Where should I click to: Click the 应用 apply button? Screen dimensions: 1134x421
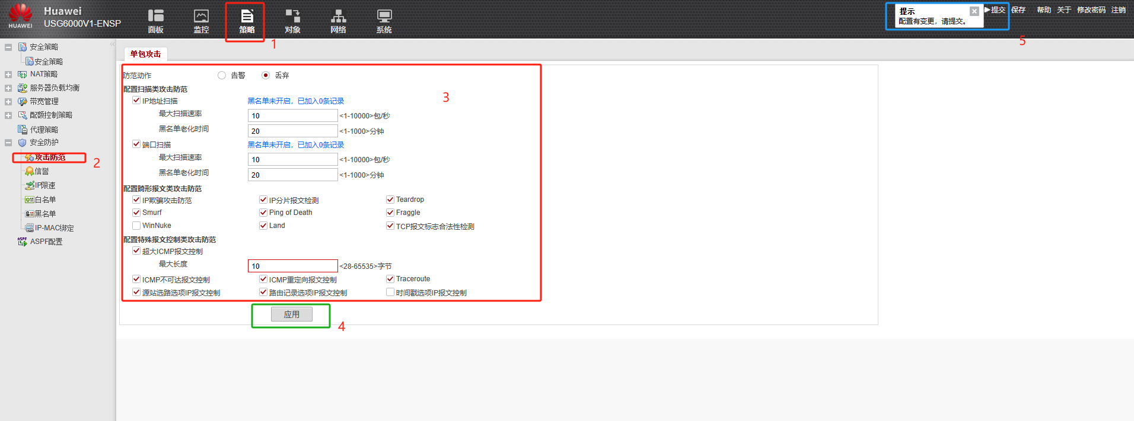coord(291,314)
